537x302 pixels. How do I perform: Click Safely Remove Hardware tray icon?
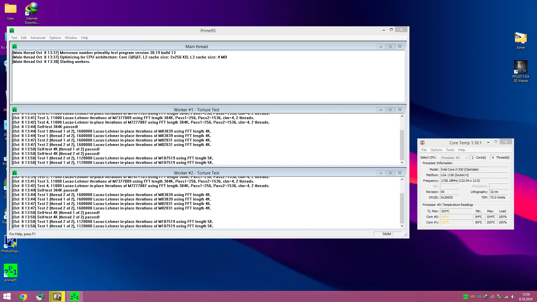499,297
